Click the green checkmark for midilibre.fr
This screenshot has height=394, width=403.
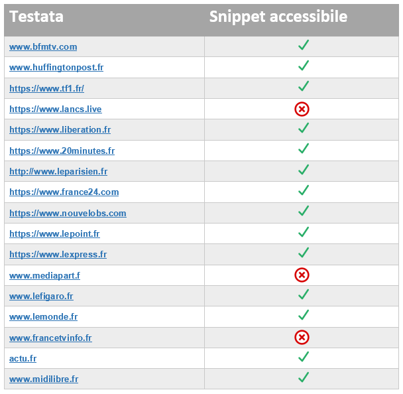point(304,377)
